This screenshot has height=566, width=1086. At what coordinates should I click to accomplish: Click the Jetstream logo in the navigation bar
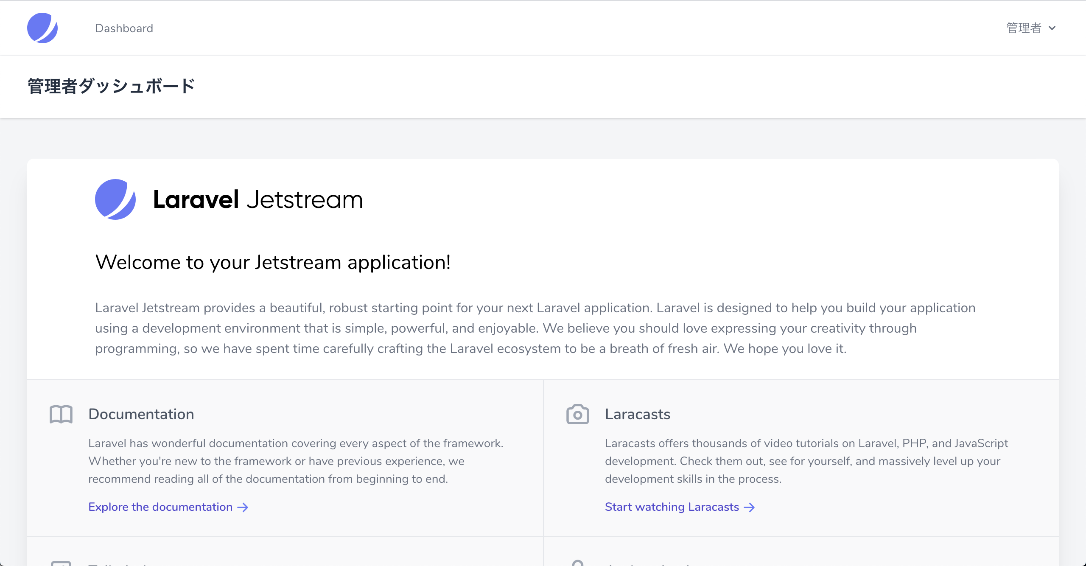(x=42, y=28)
